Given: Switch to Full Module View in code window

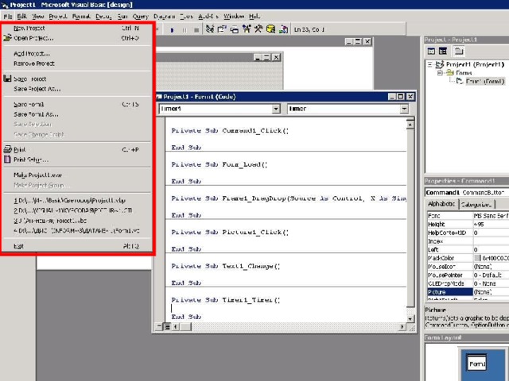Looking at the screenshot, I should pyautogui.click(x=167, y=326).
